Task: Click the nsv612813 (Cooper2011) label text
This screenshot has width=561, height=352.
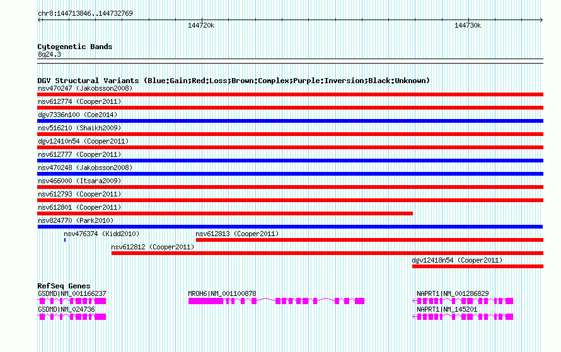Action: pyautogui.click(x=237, y=234)
